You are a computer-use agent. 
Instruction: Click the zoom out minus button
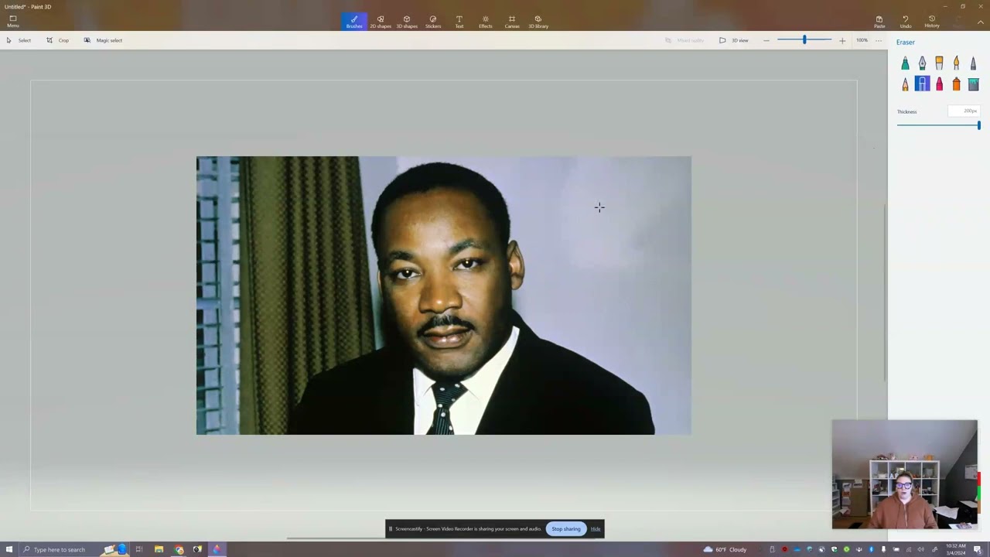coord(766,40)
